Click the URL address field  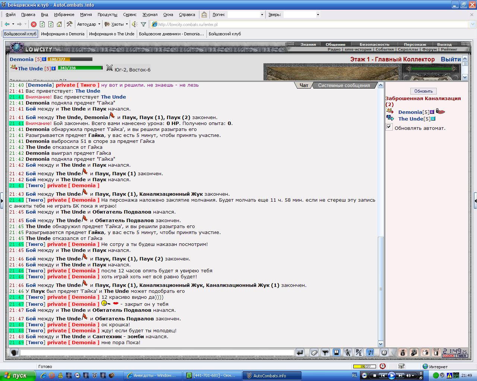tap(309, 24)
